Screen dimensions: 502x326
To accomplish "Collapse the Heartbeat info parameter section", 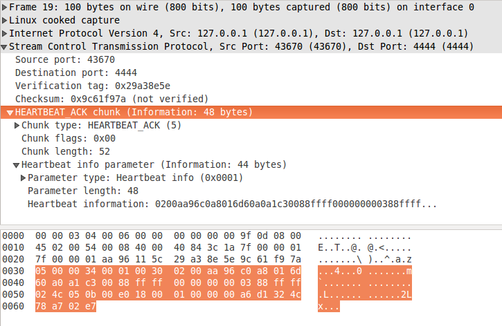I will (x=17, y=164).
